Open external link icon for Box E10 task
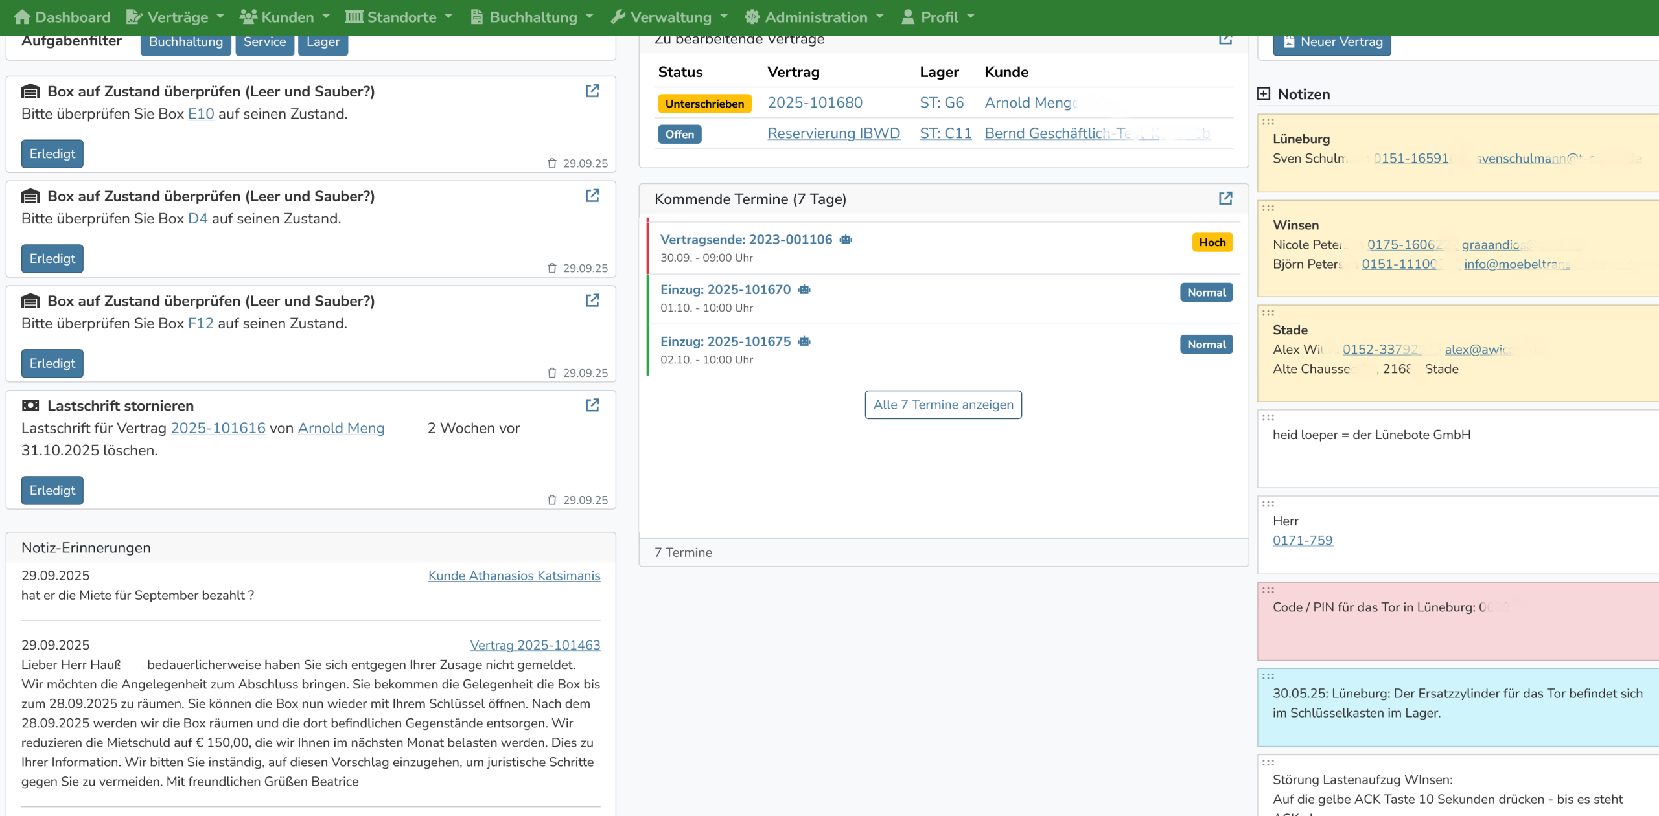 pos(592,91)
